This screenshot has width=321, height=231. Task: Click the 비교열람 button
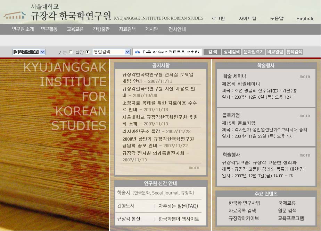pos(275,52)
